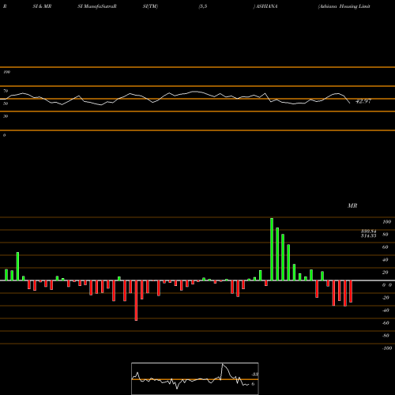Click the MR axis label "60"
This screenshot has height=395, width=395.
[386, 247]
